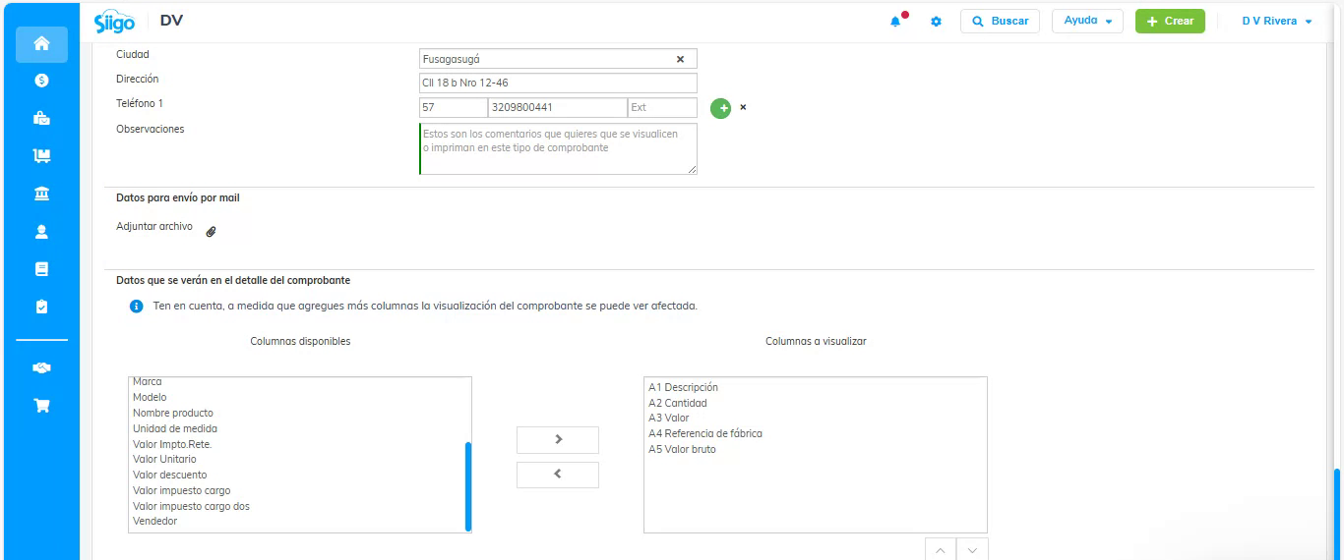Remove phone row with small x
The width and height of the screenshot is (1344, 560).
[x=743, y=107]
